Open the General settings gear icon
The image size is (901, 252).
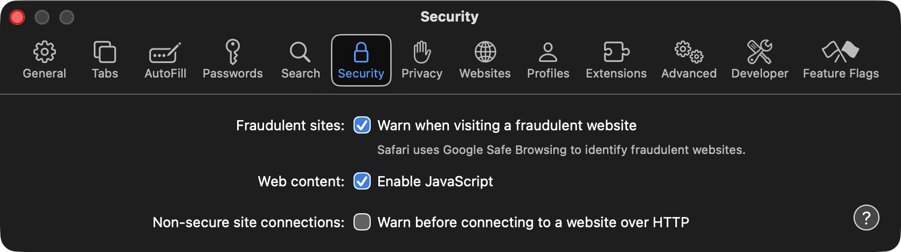pos(44,52)
